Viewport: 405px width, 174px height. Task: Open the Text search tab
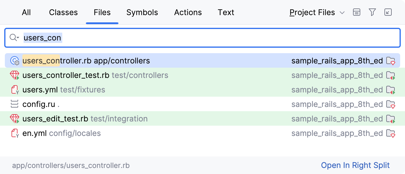point(226,12)
